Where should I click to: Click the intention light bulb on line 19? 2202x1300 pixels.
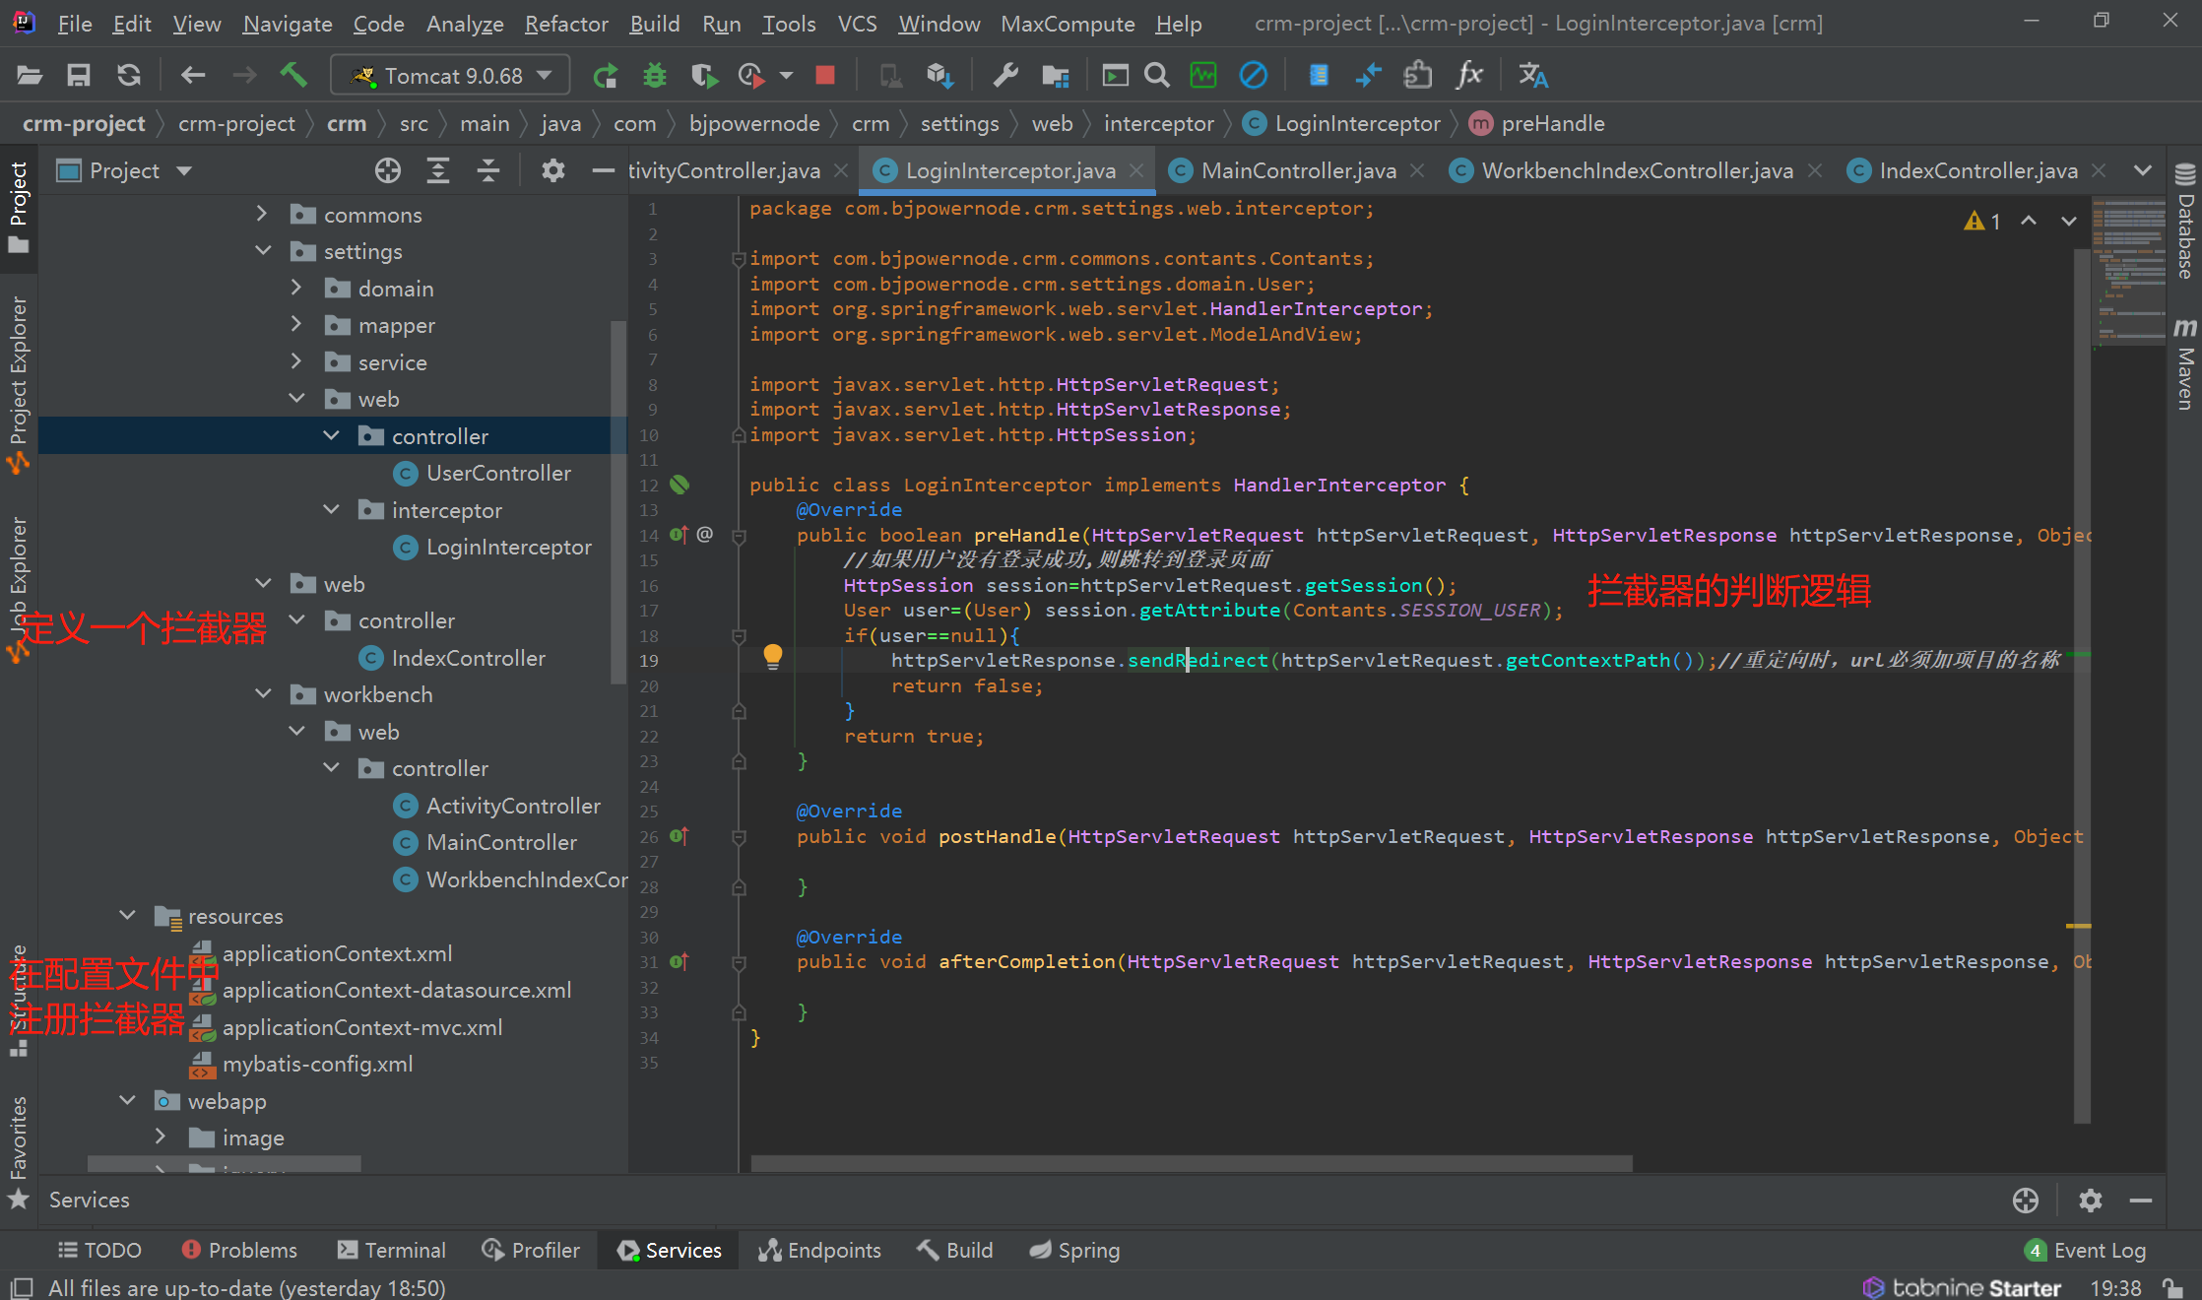tap(773, 657)
